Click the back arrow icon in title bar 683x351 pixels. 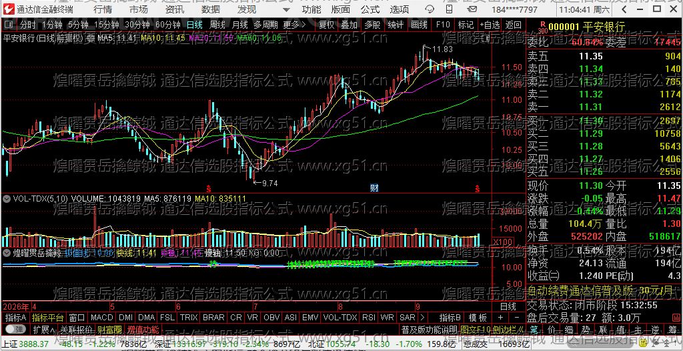[x=624, y=9]
